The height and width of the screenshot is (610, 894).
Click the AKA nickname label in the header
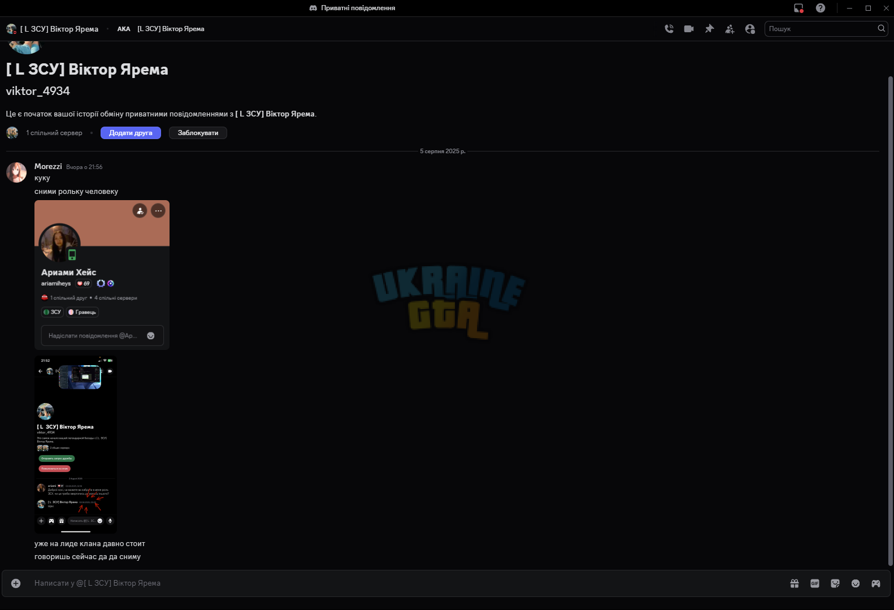click(x=124, y=29)
